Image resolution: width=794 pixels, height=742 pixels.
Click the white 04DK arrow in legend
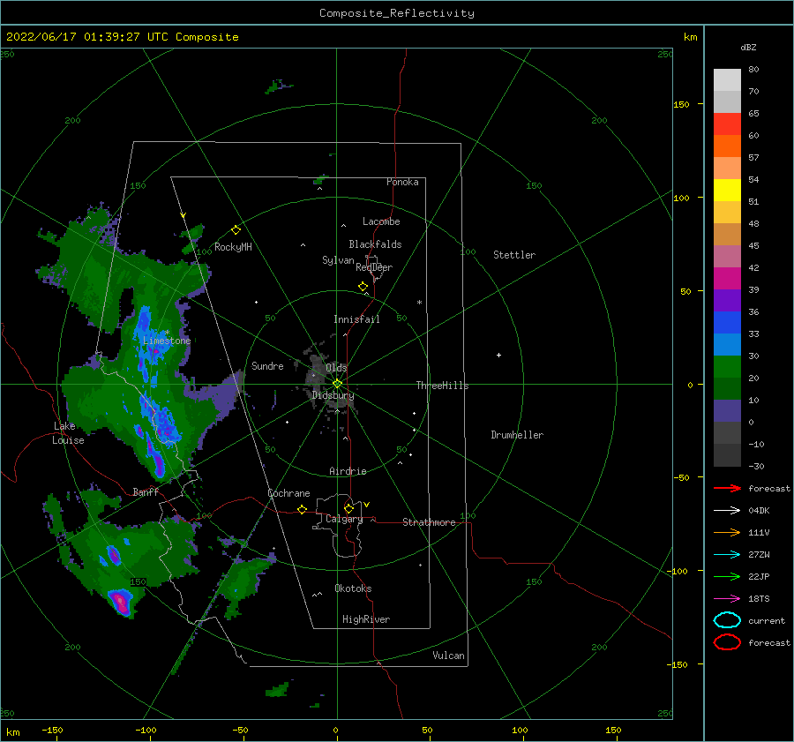click(x=727, y=510)
